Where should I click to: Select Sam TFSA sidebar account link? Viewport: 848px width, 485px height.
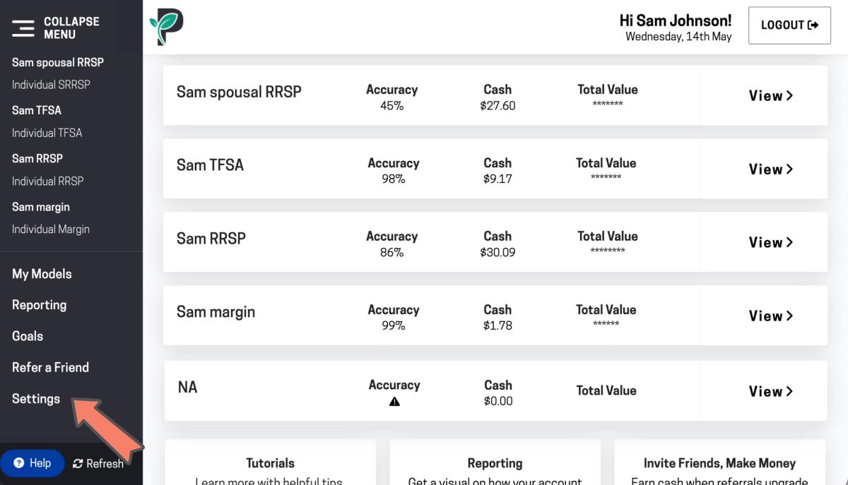click(x=37, y=110)
